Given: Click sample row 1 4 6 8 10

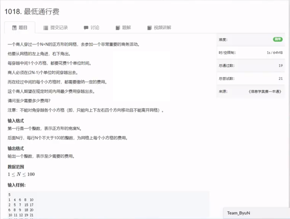Looking at the screenshot, I should pyautogui.click(x=21, y=200).
